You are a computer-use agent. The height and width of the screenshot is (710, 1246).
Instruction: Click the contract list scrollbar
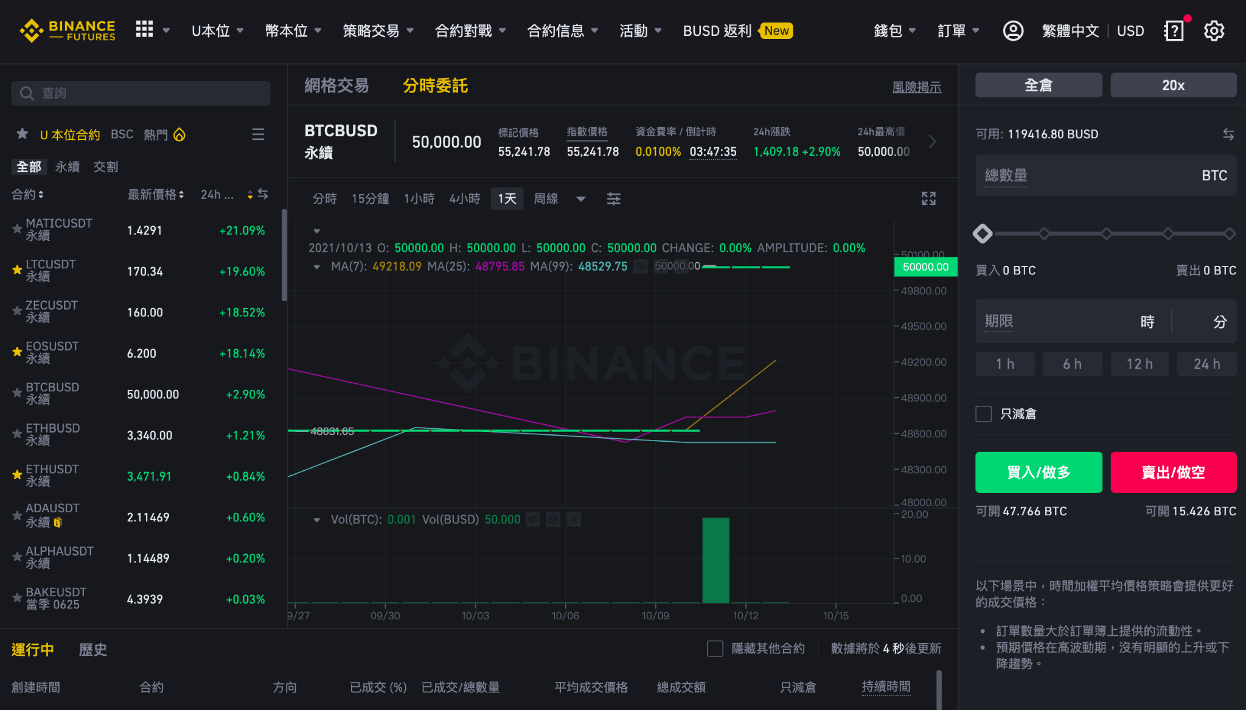tap(284, 256)
